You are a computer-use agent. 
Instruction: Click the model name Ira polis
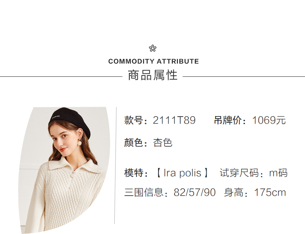click(x=182, y=173)
